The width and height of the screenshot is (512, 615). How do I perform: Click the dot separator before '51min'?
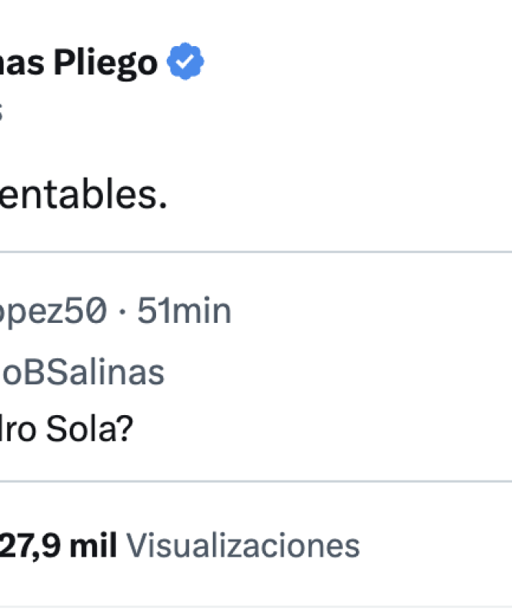122,312
